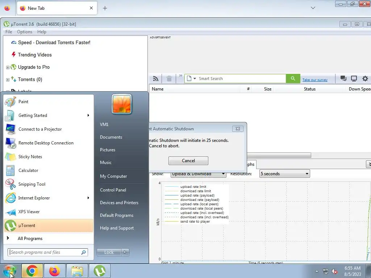Close the Automatic Shutdown dialog with X
Viewport: 371px width, 278px height.
238,129
